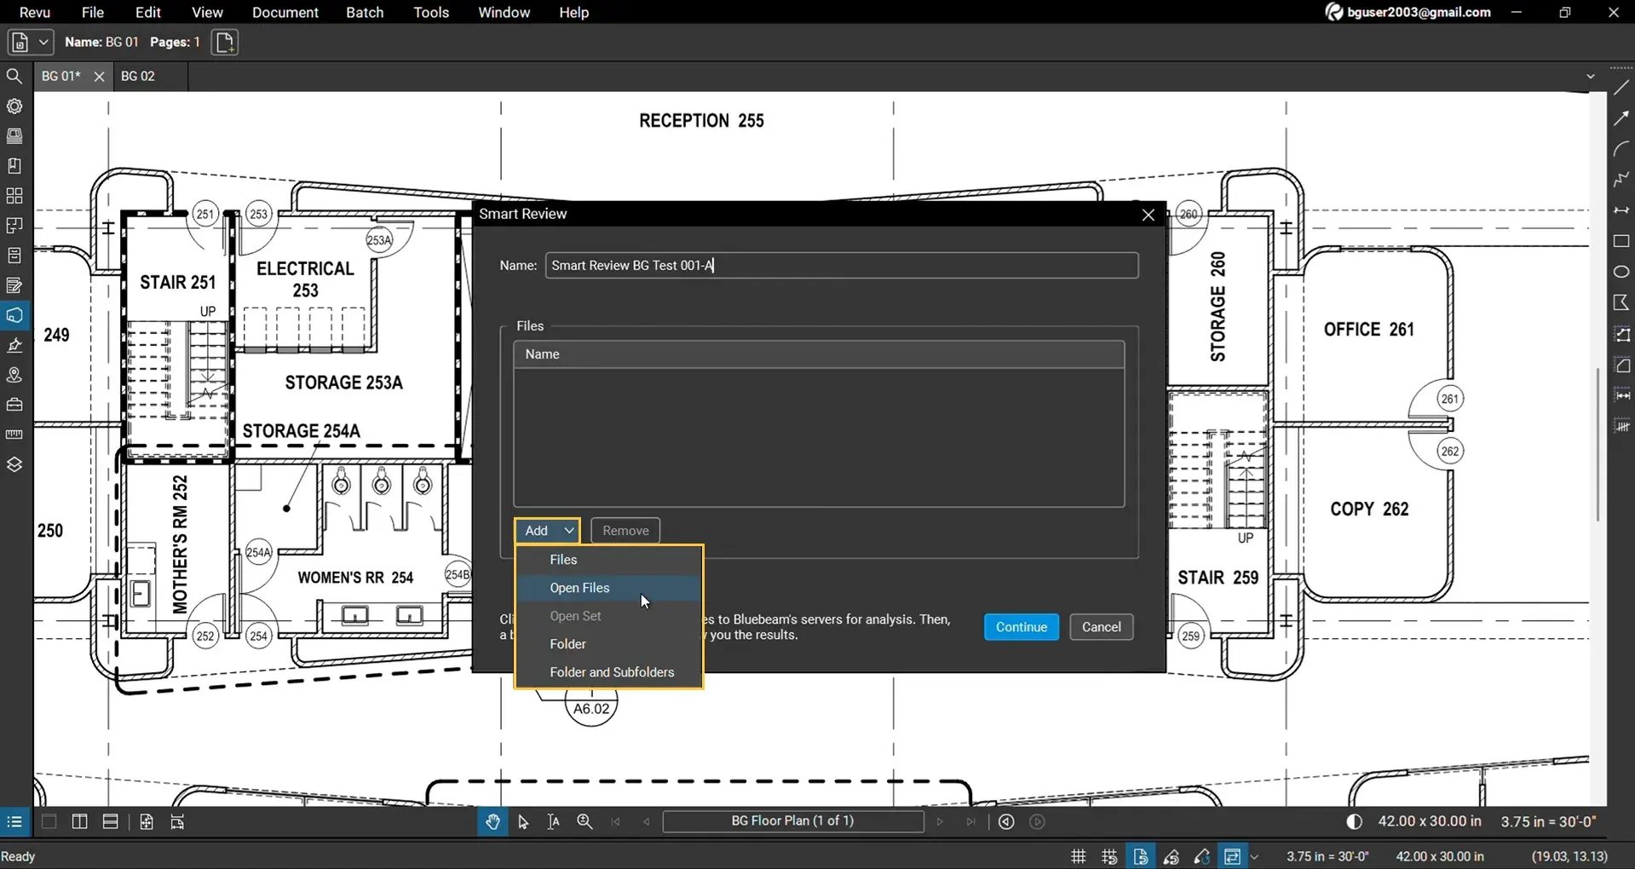Open the Tool Chest toolbox panel icon
The image size is (1635, 869).
[14, 405]
